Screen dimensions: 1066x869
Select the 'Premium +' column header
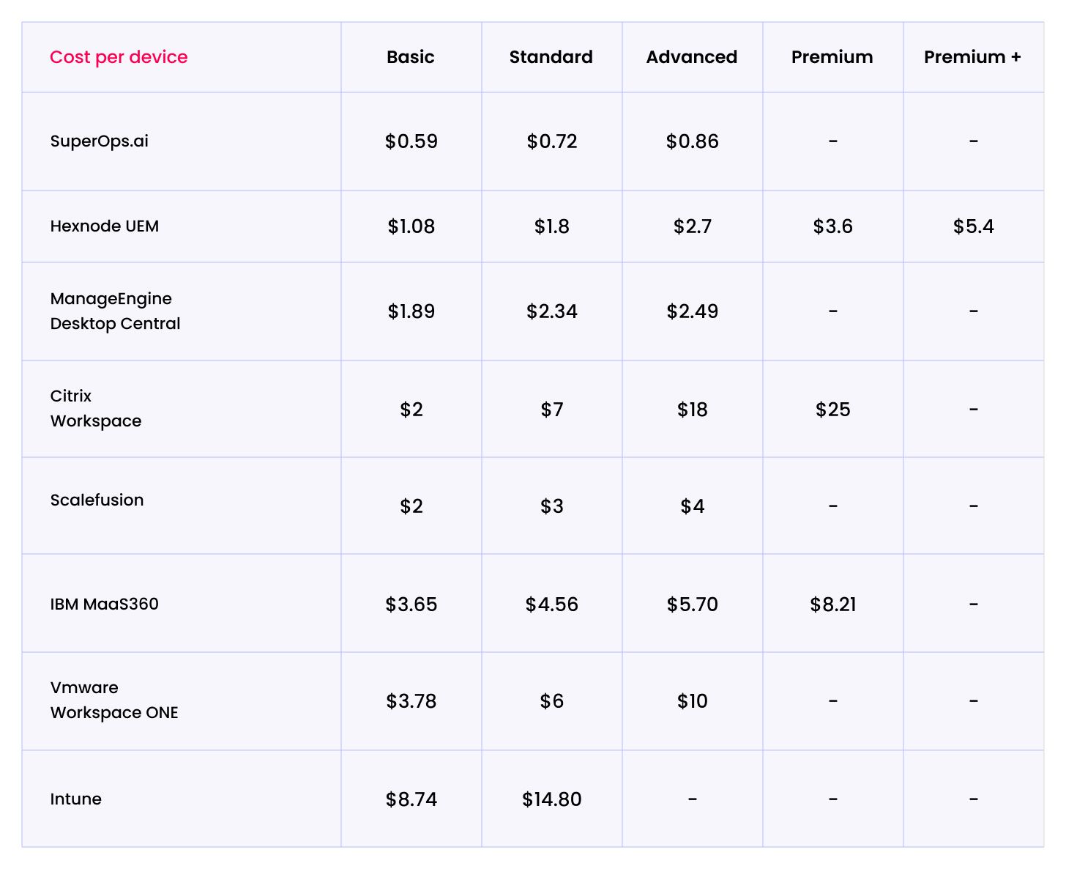point(972,57)
